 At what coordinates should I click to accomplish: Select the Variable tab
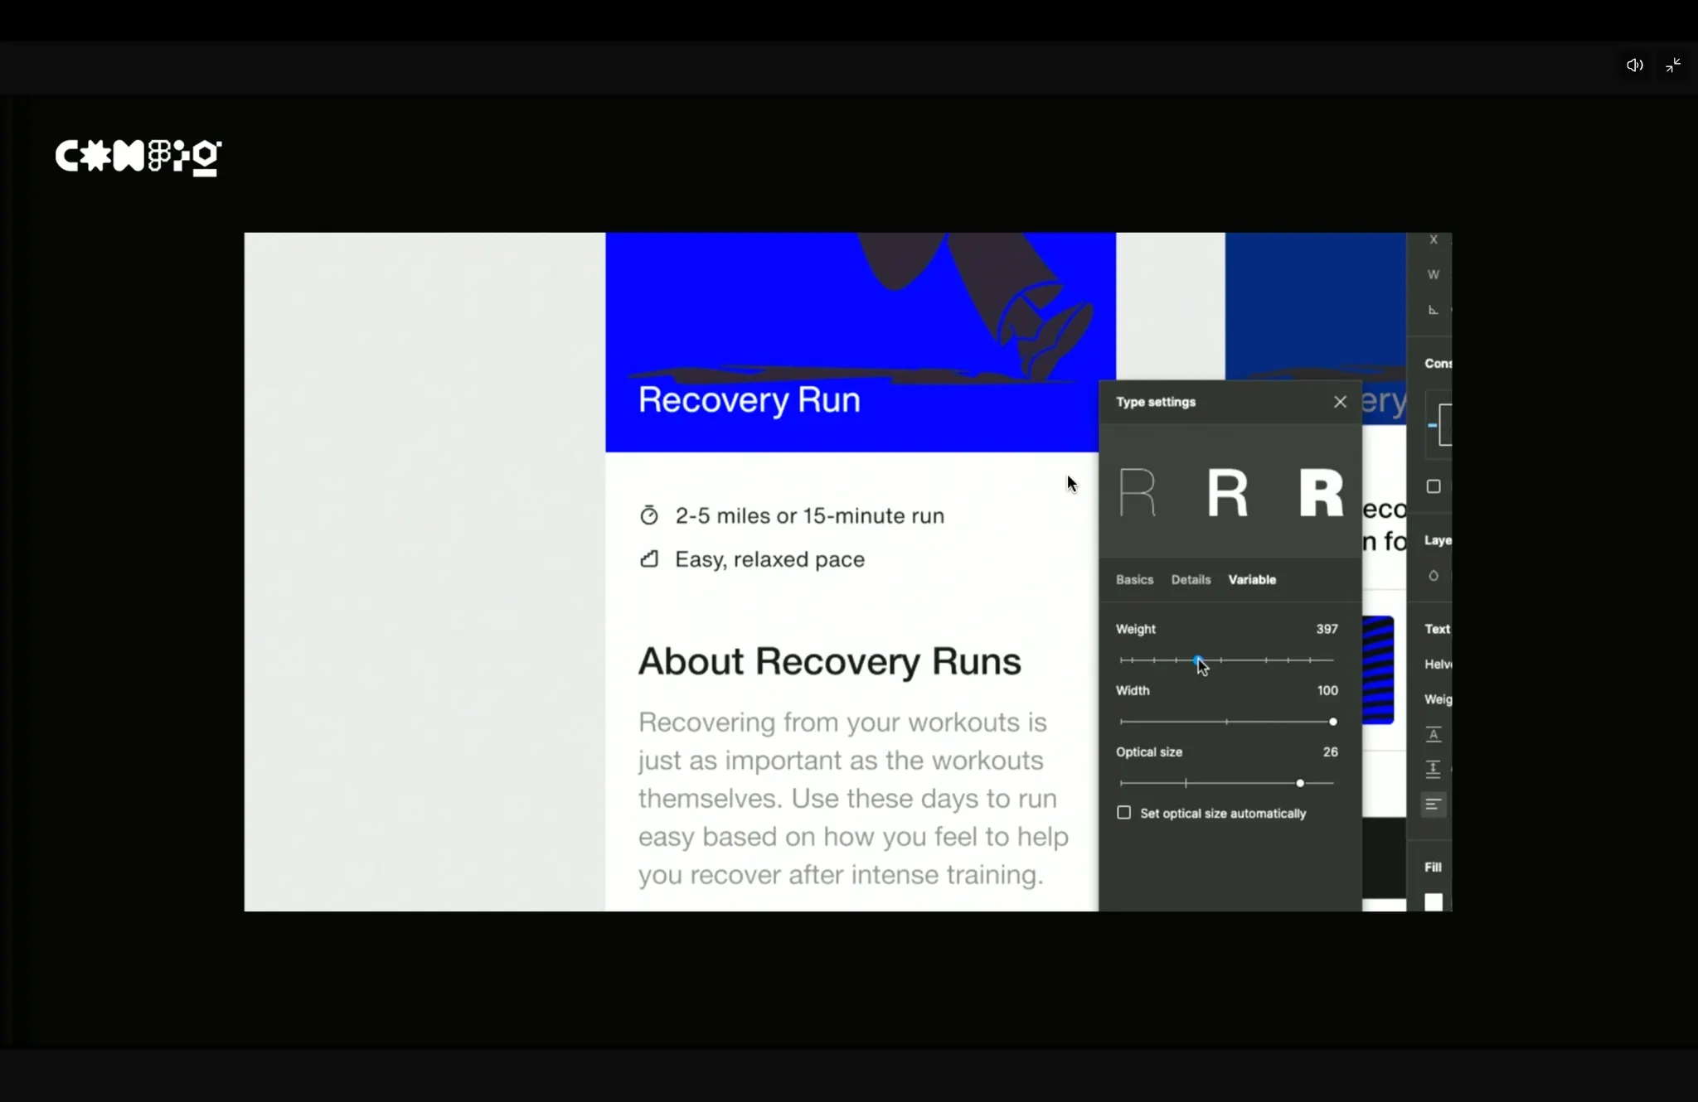[1252, 580]
